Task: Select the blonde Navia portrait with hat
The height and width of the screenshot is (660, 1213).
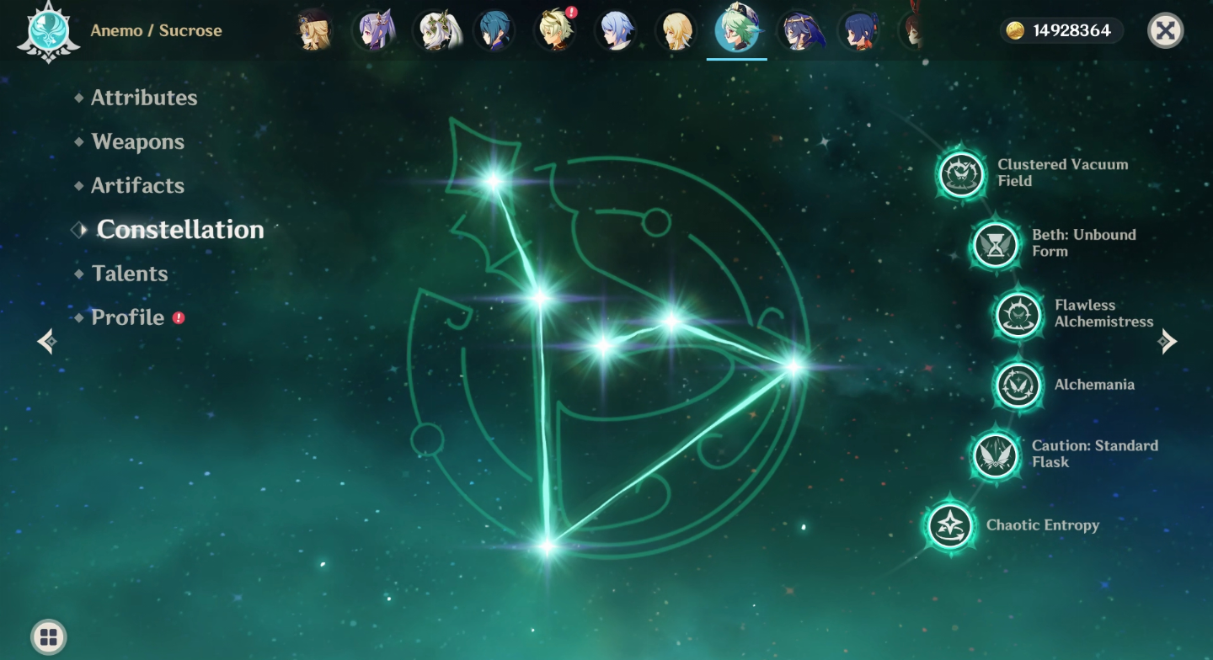Action: (x=314, y=31)
